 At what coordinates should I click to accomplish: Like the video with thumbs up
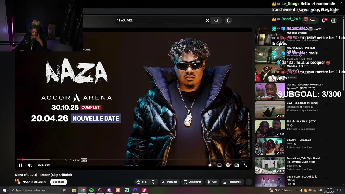142,182
